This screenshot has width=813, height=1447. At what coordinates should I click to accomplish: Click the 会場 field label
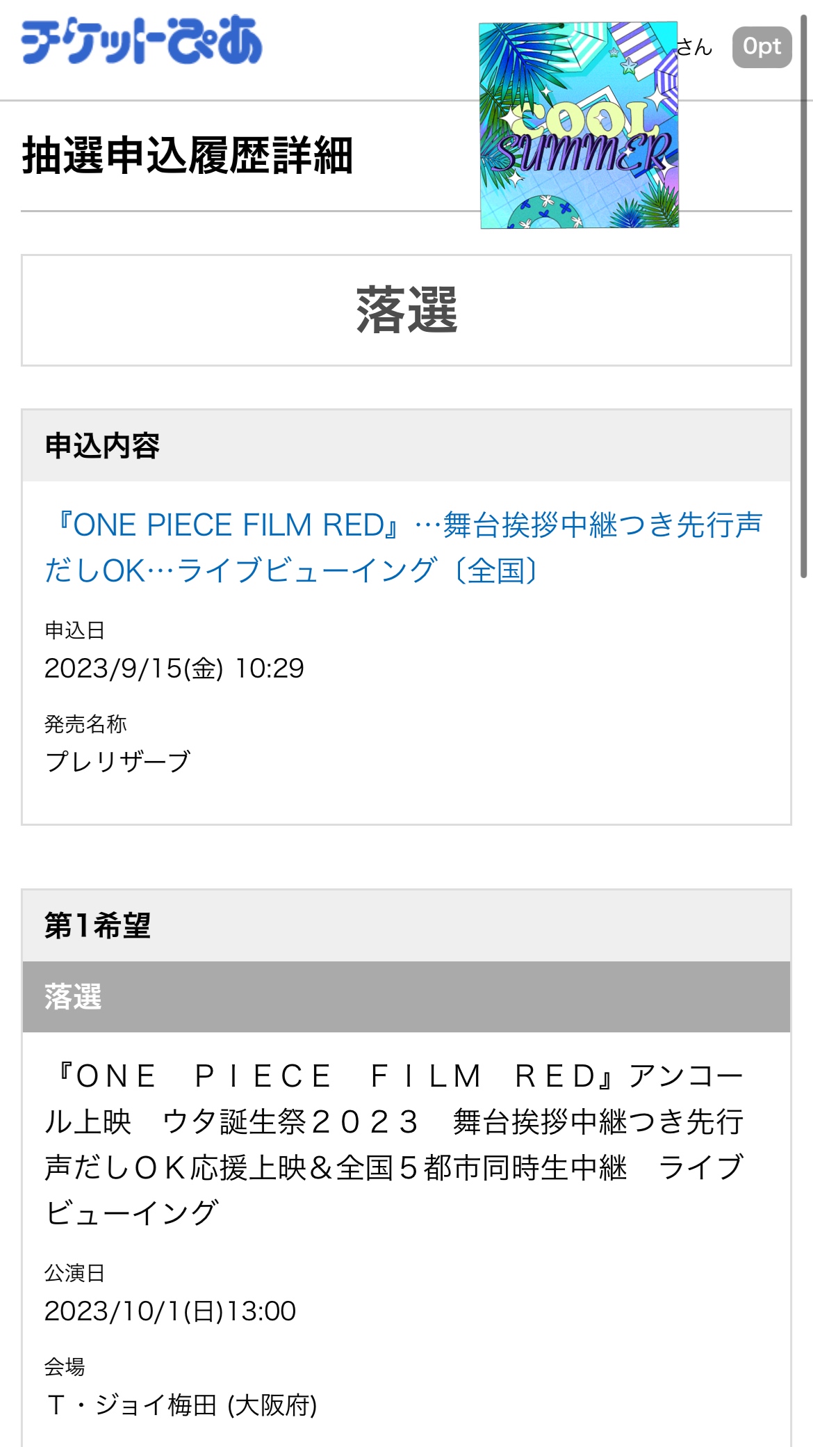[65, 1367]
